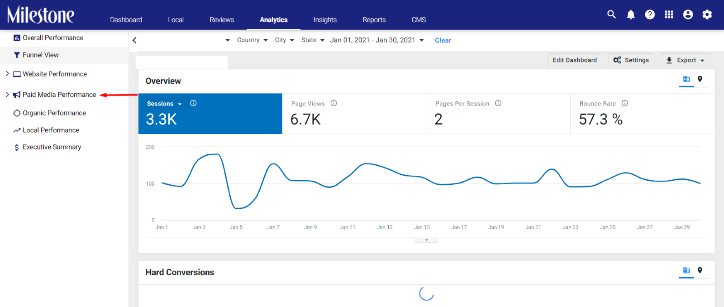
Task: Switch Hard Conversions to location pin view
Action: pyautogui.click(x=700, y=271)
